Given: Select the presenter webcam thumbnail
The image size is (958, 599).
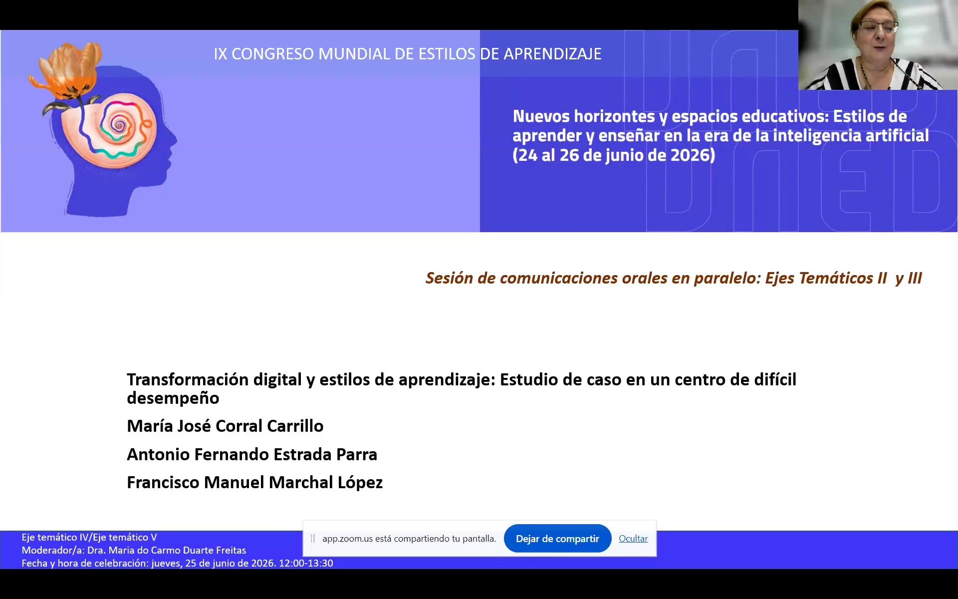Looking at the screenshot, I should click(878, 45).
